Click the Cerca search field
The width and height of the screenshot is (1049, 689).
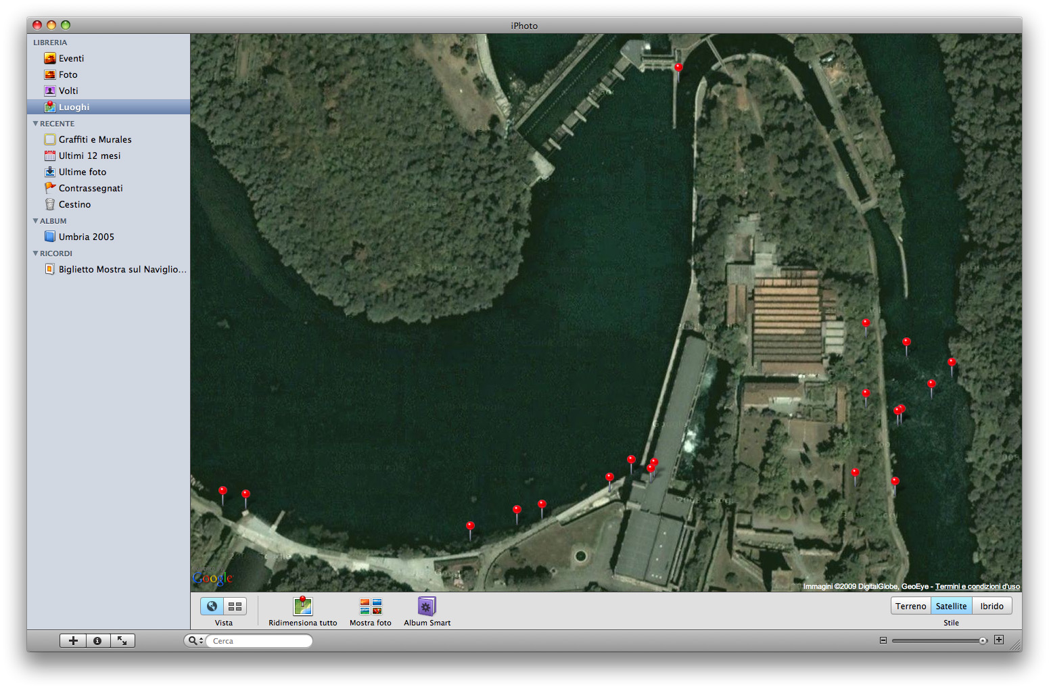click(x=258, y=640)
